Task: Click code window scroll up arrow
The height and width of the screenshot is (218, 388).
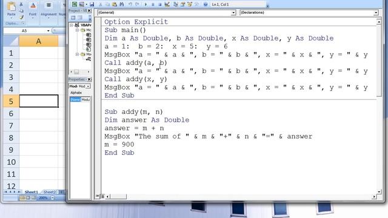Action: click(x=379, y=22)
